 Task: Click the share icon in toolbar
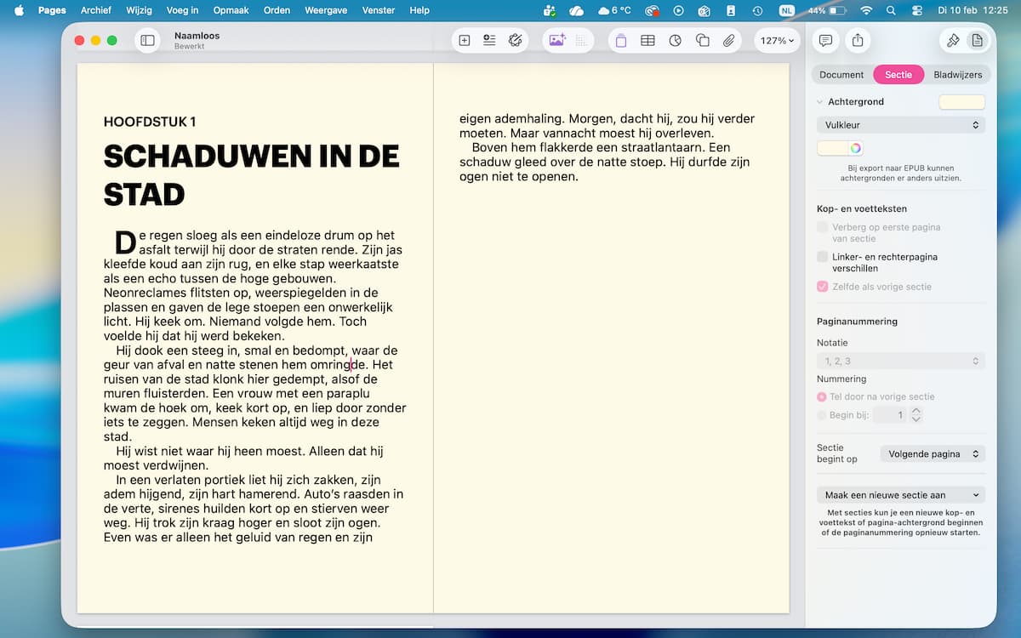(858, 40)
